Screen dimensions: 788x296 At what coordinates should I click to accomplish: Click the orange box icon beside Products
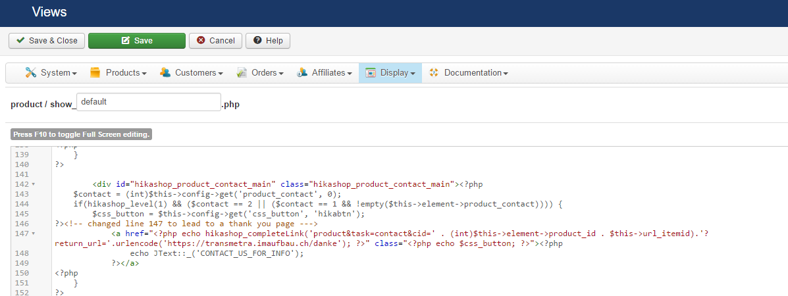pyautogui.click(x=95, y=72)
